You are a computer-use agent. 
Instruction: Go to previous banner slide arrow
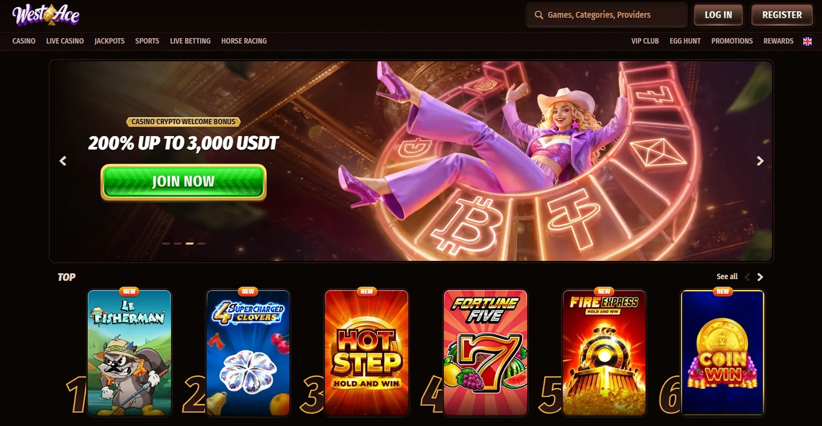[x=63, y=161]
